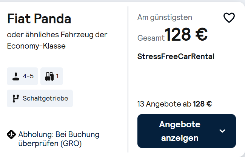Click the Economy-Klasse vehicle description
Image resolution: width=245 pixels, height=157 pixels.
(36, 46)
